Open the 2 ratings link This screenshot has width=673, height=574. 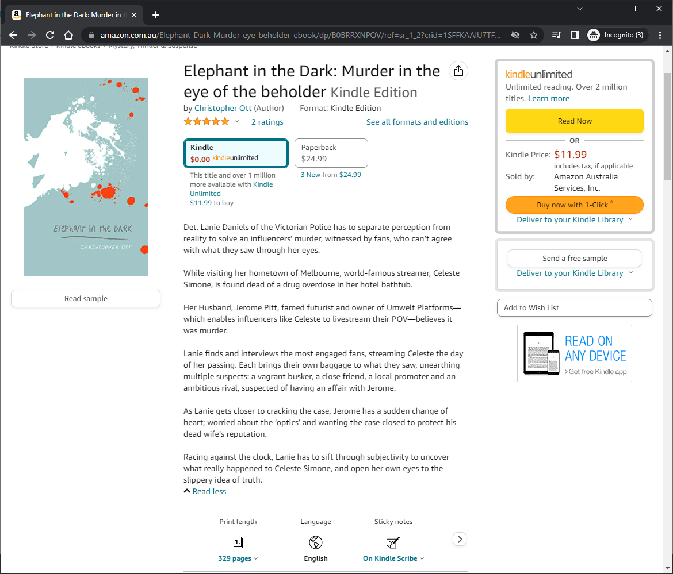point(267,122)
